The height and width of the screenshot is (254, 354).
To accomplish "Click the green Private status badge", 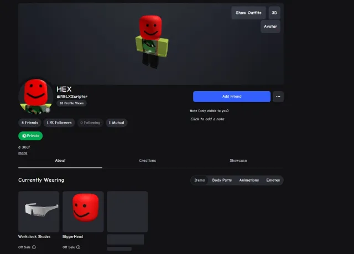I will click(x=30, y=136).
